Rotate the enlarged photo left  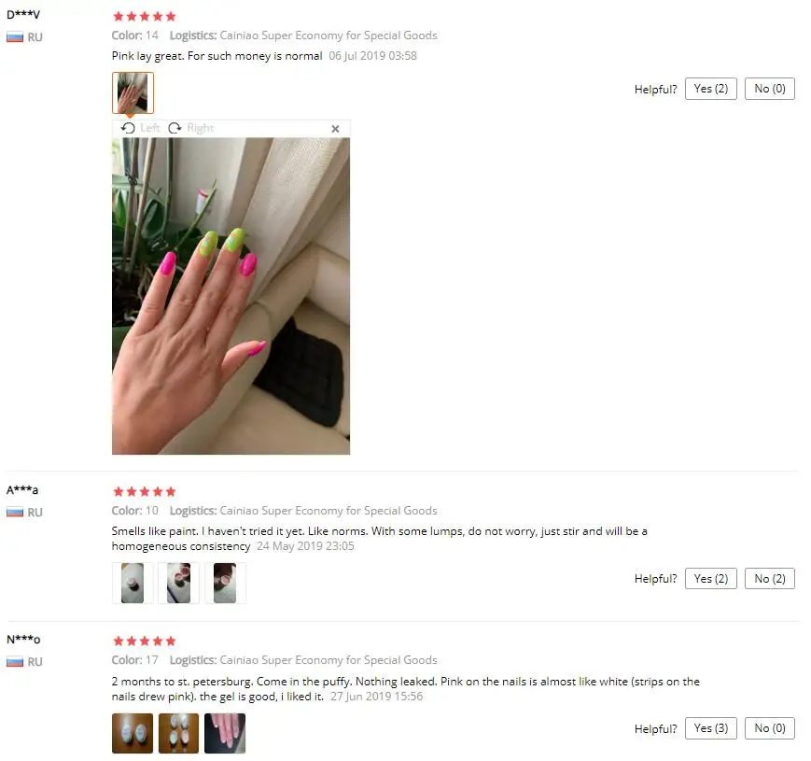tap(140, 128)
